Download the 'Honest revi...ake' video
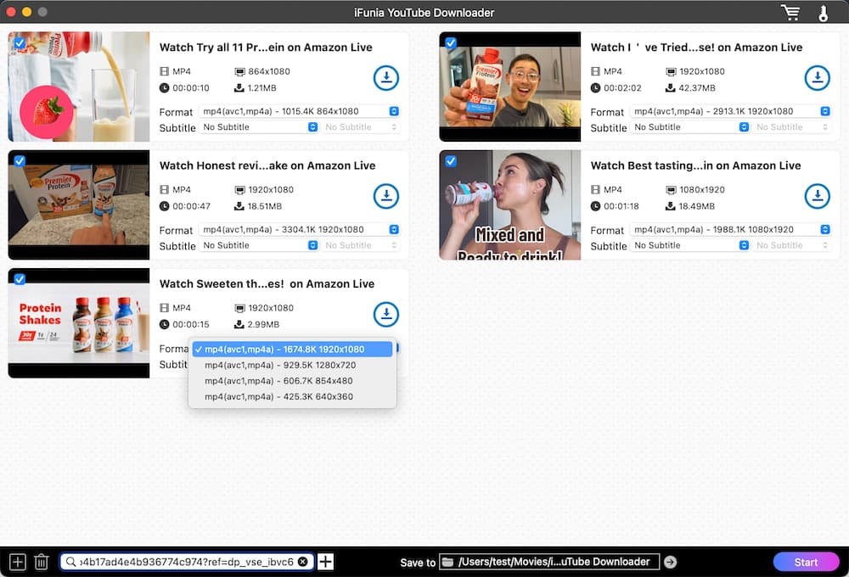849x577 pixels. [386, 196]
